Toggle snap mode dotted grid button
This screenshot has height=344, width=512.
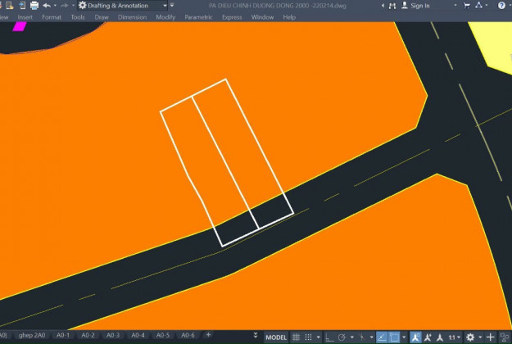pos(309,337)
